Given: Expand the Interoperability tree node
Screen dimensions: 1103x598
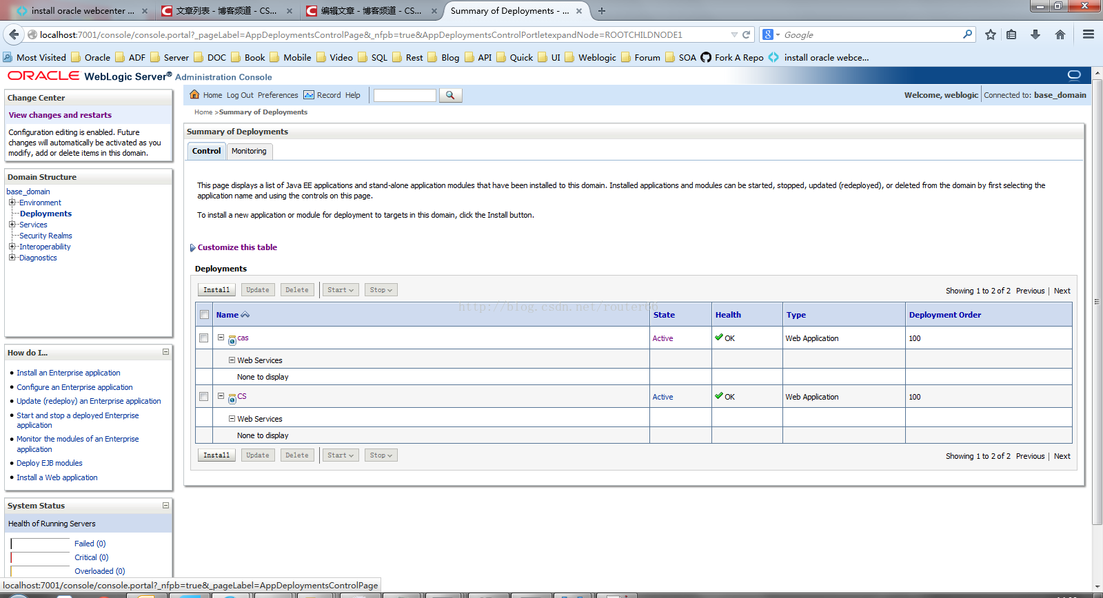Looking at the screenshot, I should 12,247.
